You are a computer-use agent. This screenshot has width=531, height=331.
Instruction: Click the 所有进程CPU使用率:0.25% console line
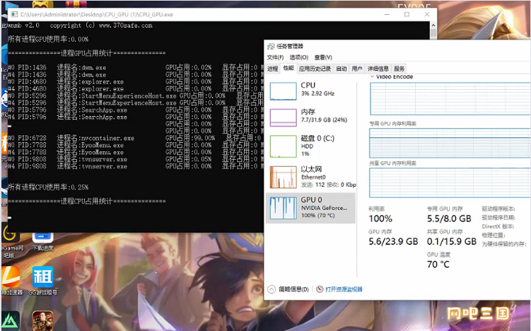click(x=48, y=187)
